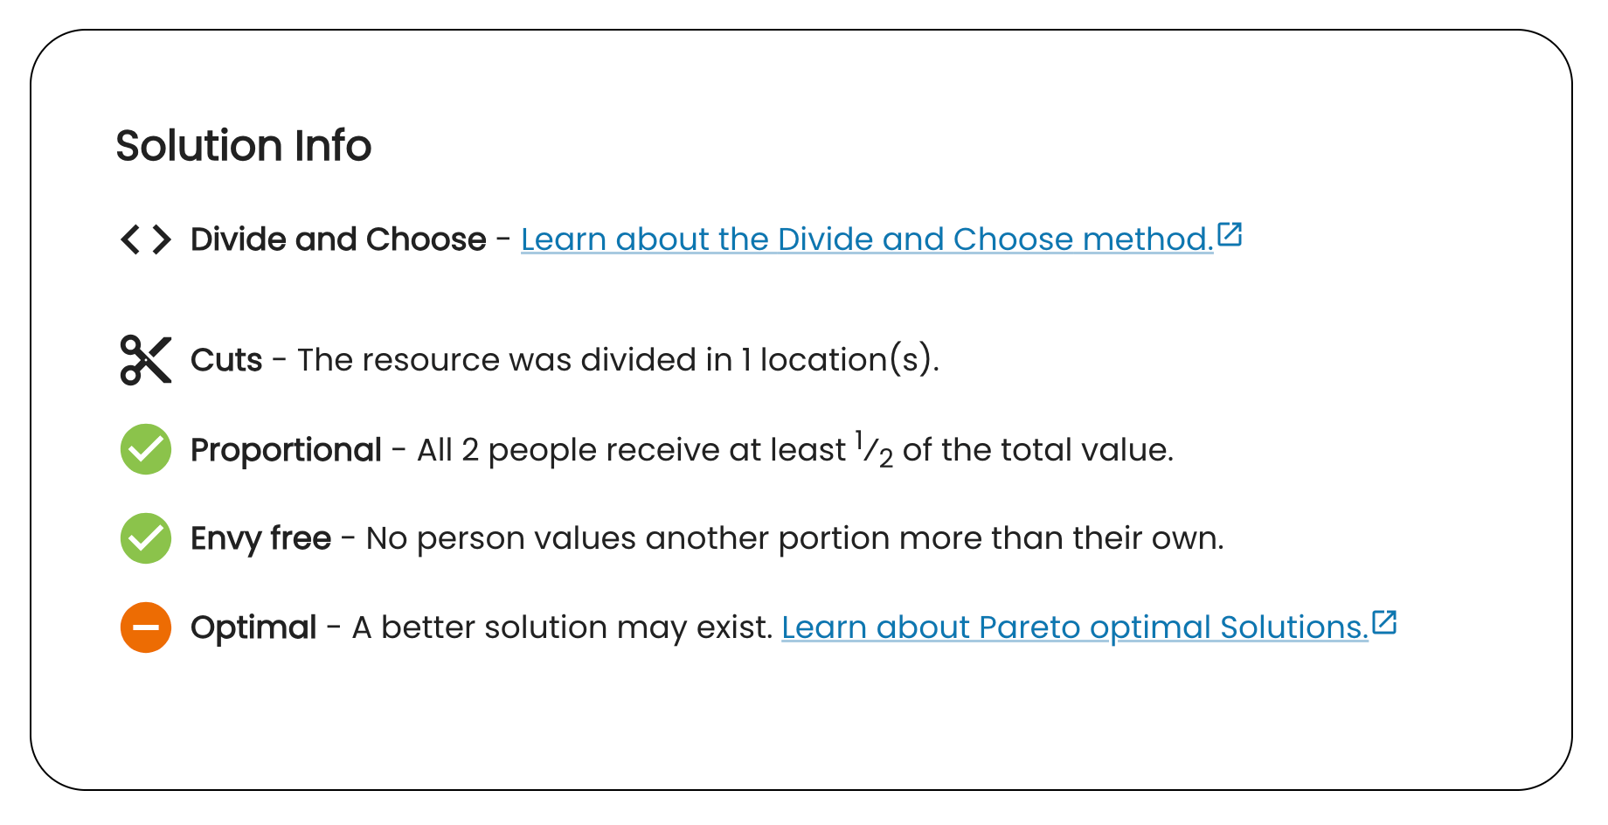Click the bold Cuts label
The image size is (1608, 825).
point(226,360)
